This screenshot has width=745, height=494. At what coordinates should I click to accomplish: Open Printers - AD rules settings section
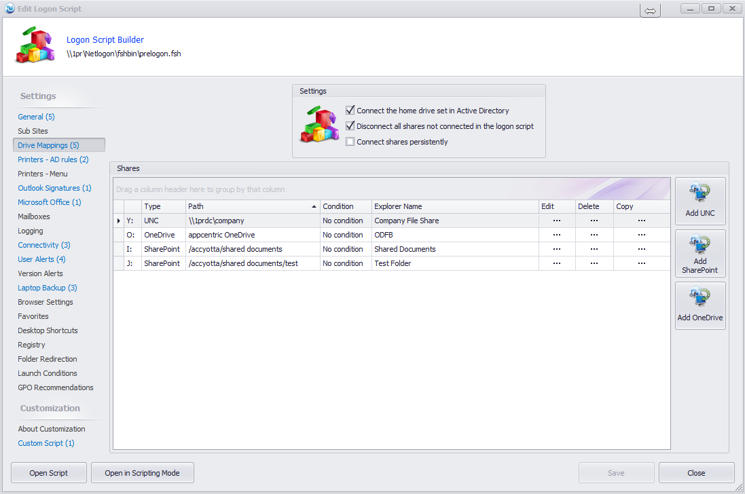click(53, 159)
